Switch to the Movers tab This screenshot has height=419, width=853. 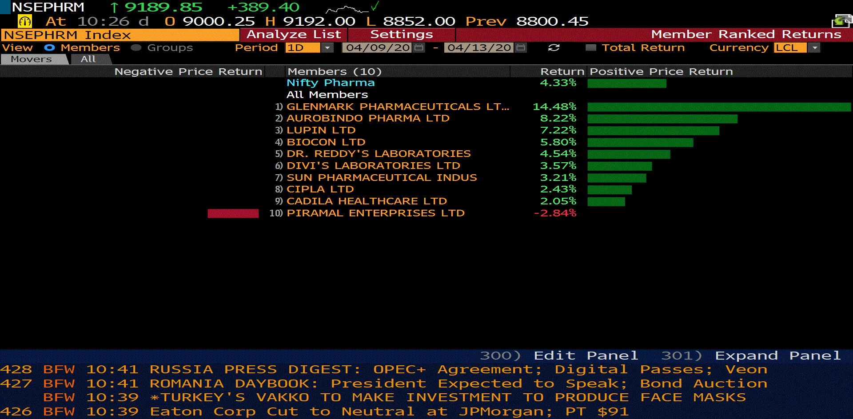tap(32, 59)
